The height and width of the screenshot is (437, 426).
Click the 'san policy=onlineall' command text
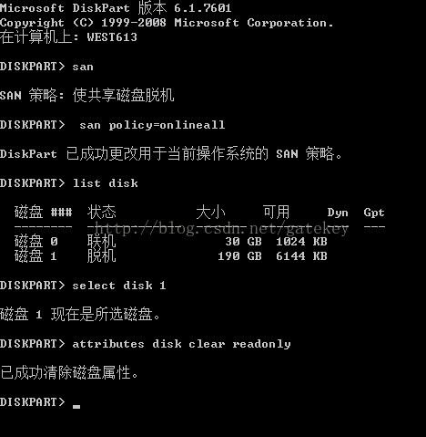(152, 125)
